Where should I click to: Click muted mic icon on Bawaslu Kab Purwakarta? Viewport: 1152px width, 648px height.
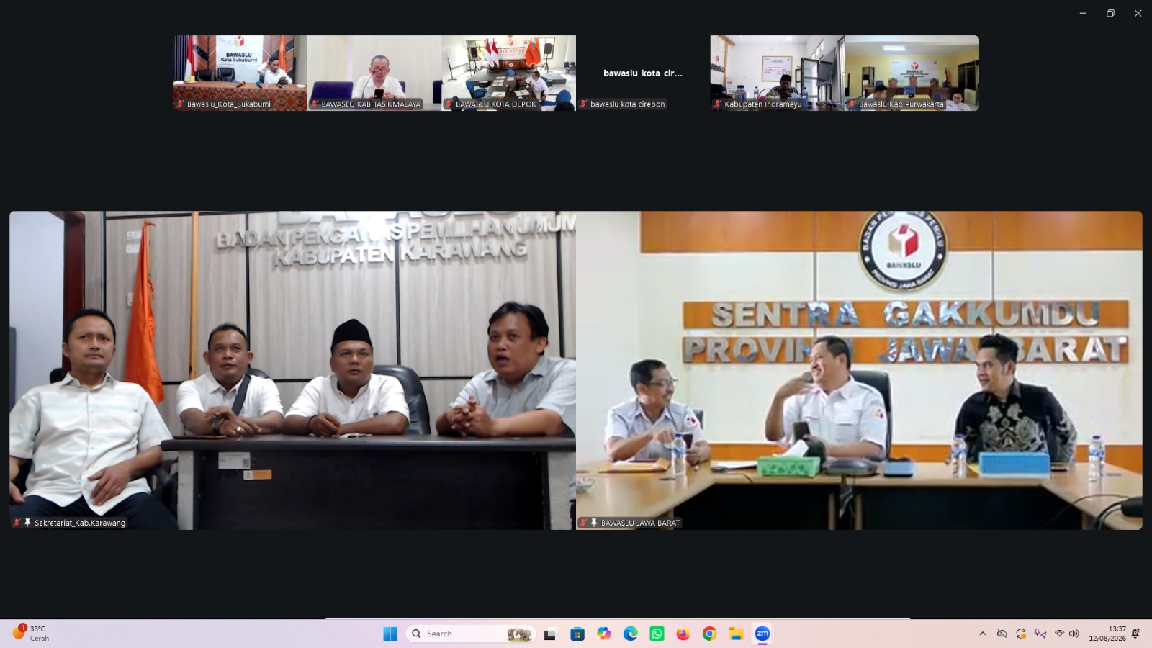[852, 104]
